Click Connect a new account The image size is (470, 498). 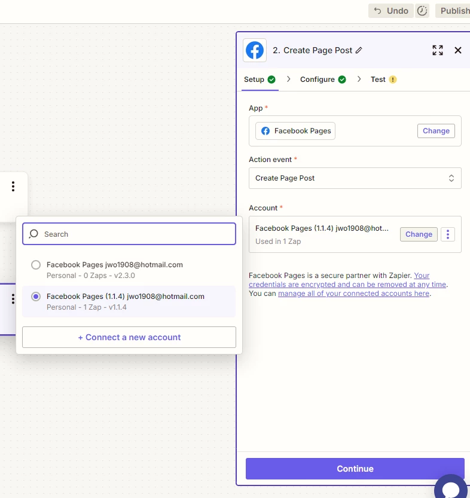click(129, 337)
